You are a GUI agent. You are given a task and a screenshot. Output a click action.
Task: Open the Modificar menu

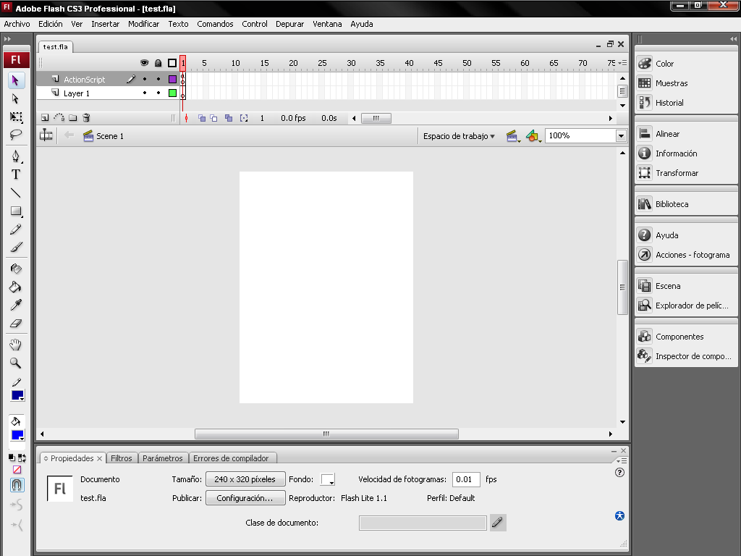pos(144,24)
